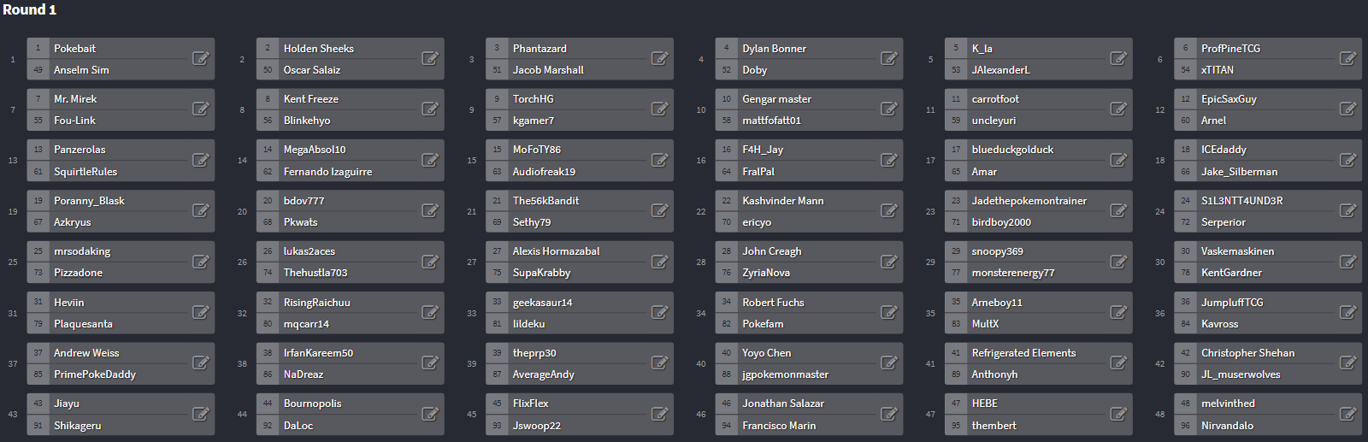Open edit icon for Bournopolis vs DaLoc
The height and width of the screenshot is (442, 1368).
[430, 414]
